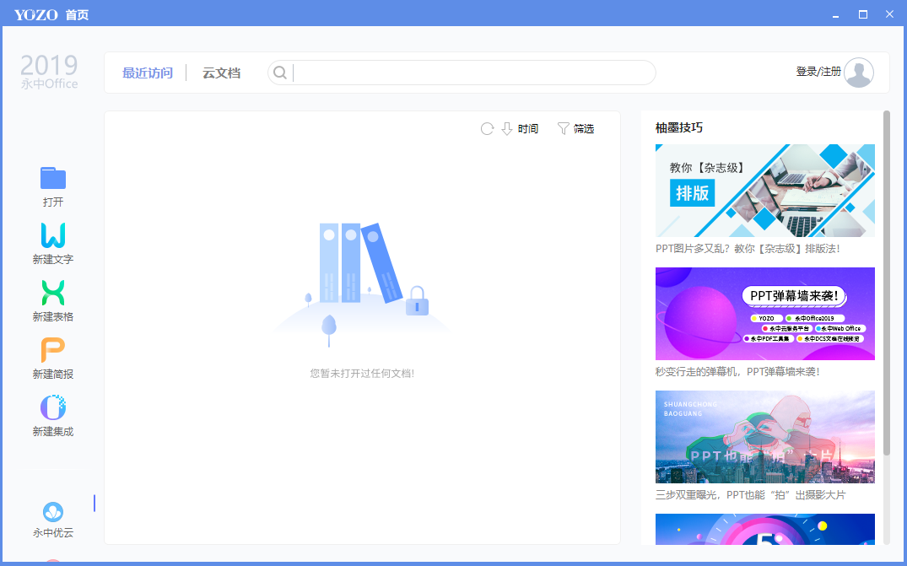Viewport: 907px width, 566px height.
Task: Click the 登录/注册 login link
Action: click(x=818, y=73)
